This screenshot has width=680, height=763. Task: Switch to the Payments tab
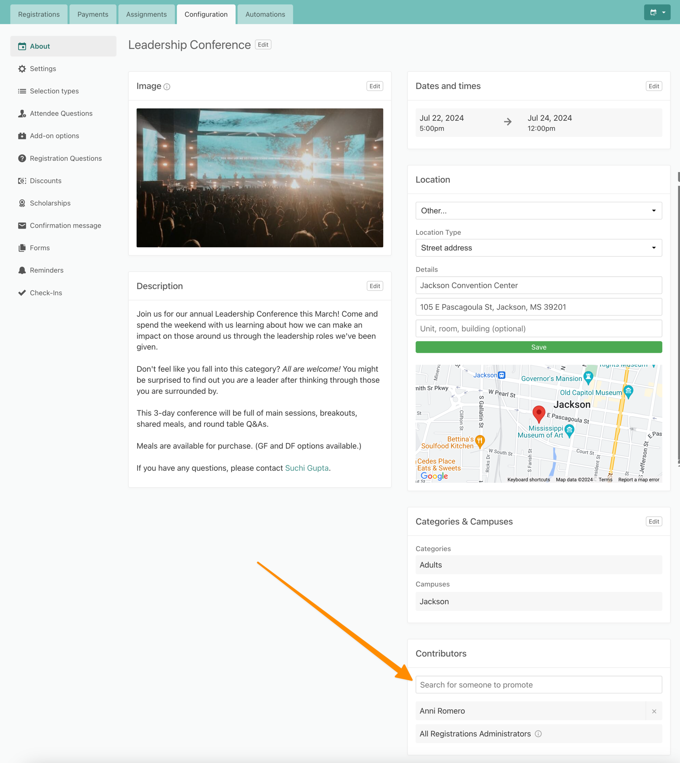pyautogui.click(x=93, y=14)
